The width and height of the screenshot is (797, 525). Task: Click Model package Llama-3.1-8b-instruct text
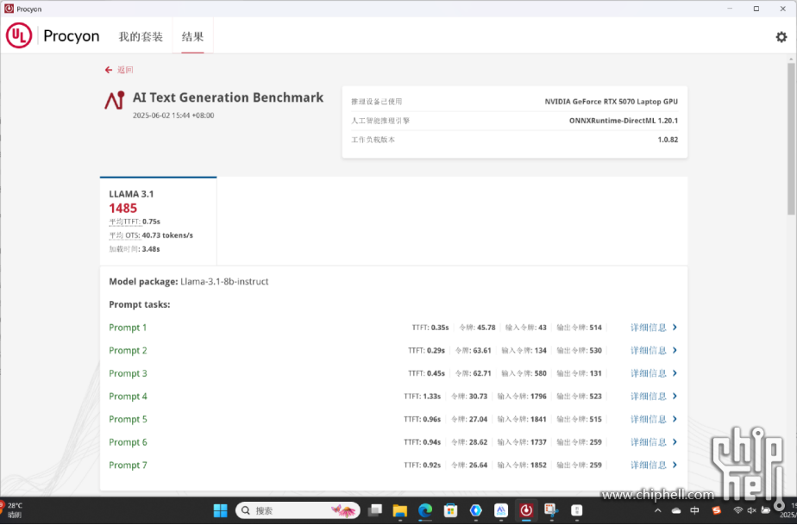189,281
